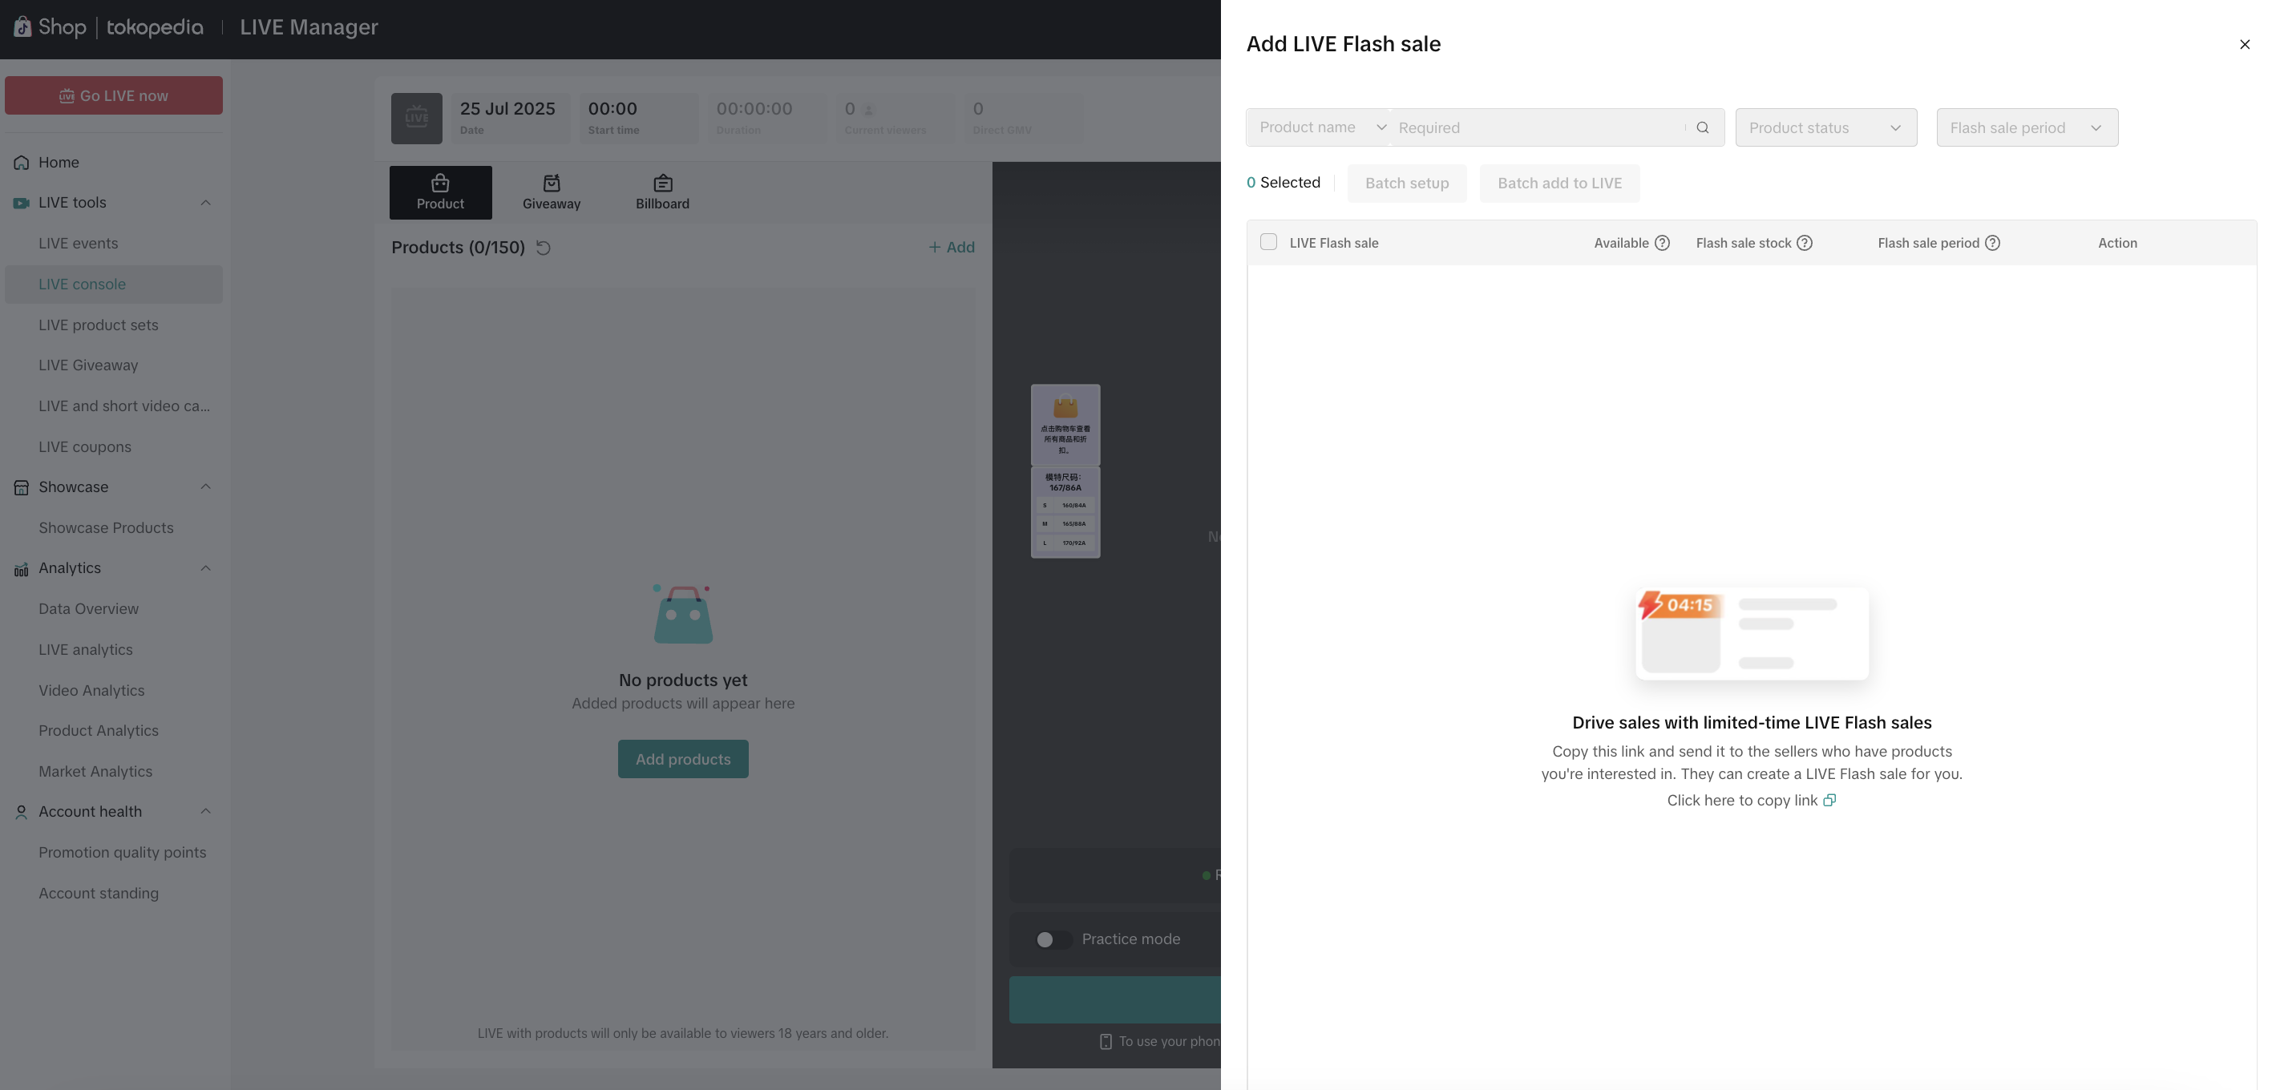Click the copy link icon

(1829, 800)
